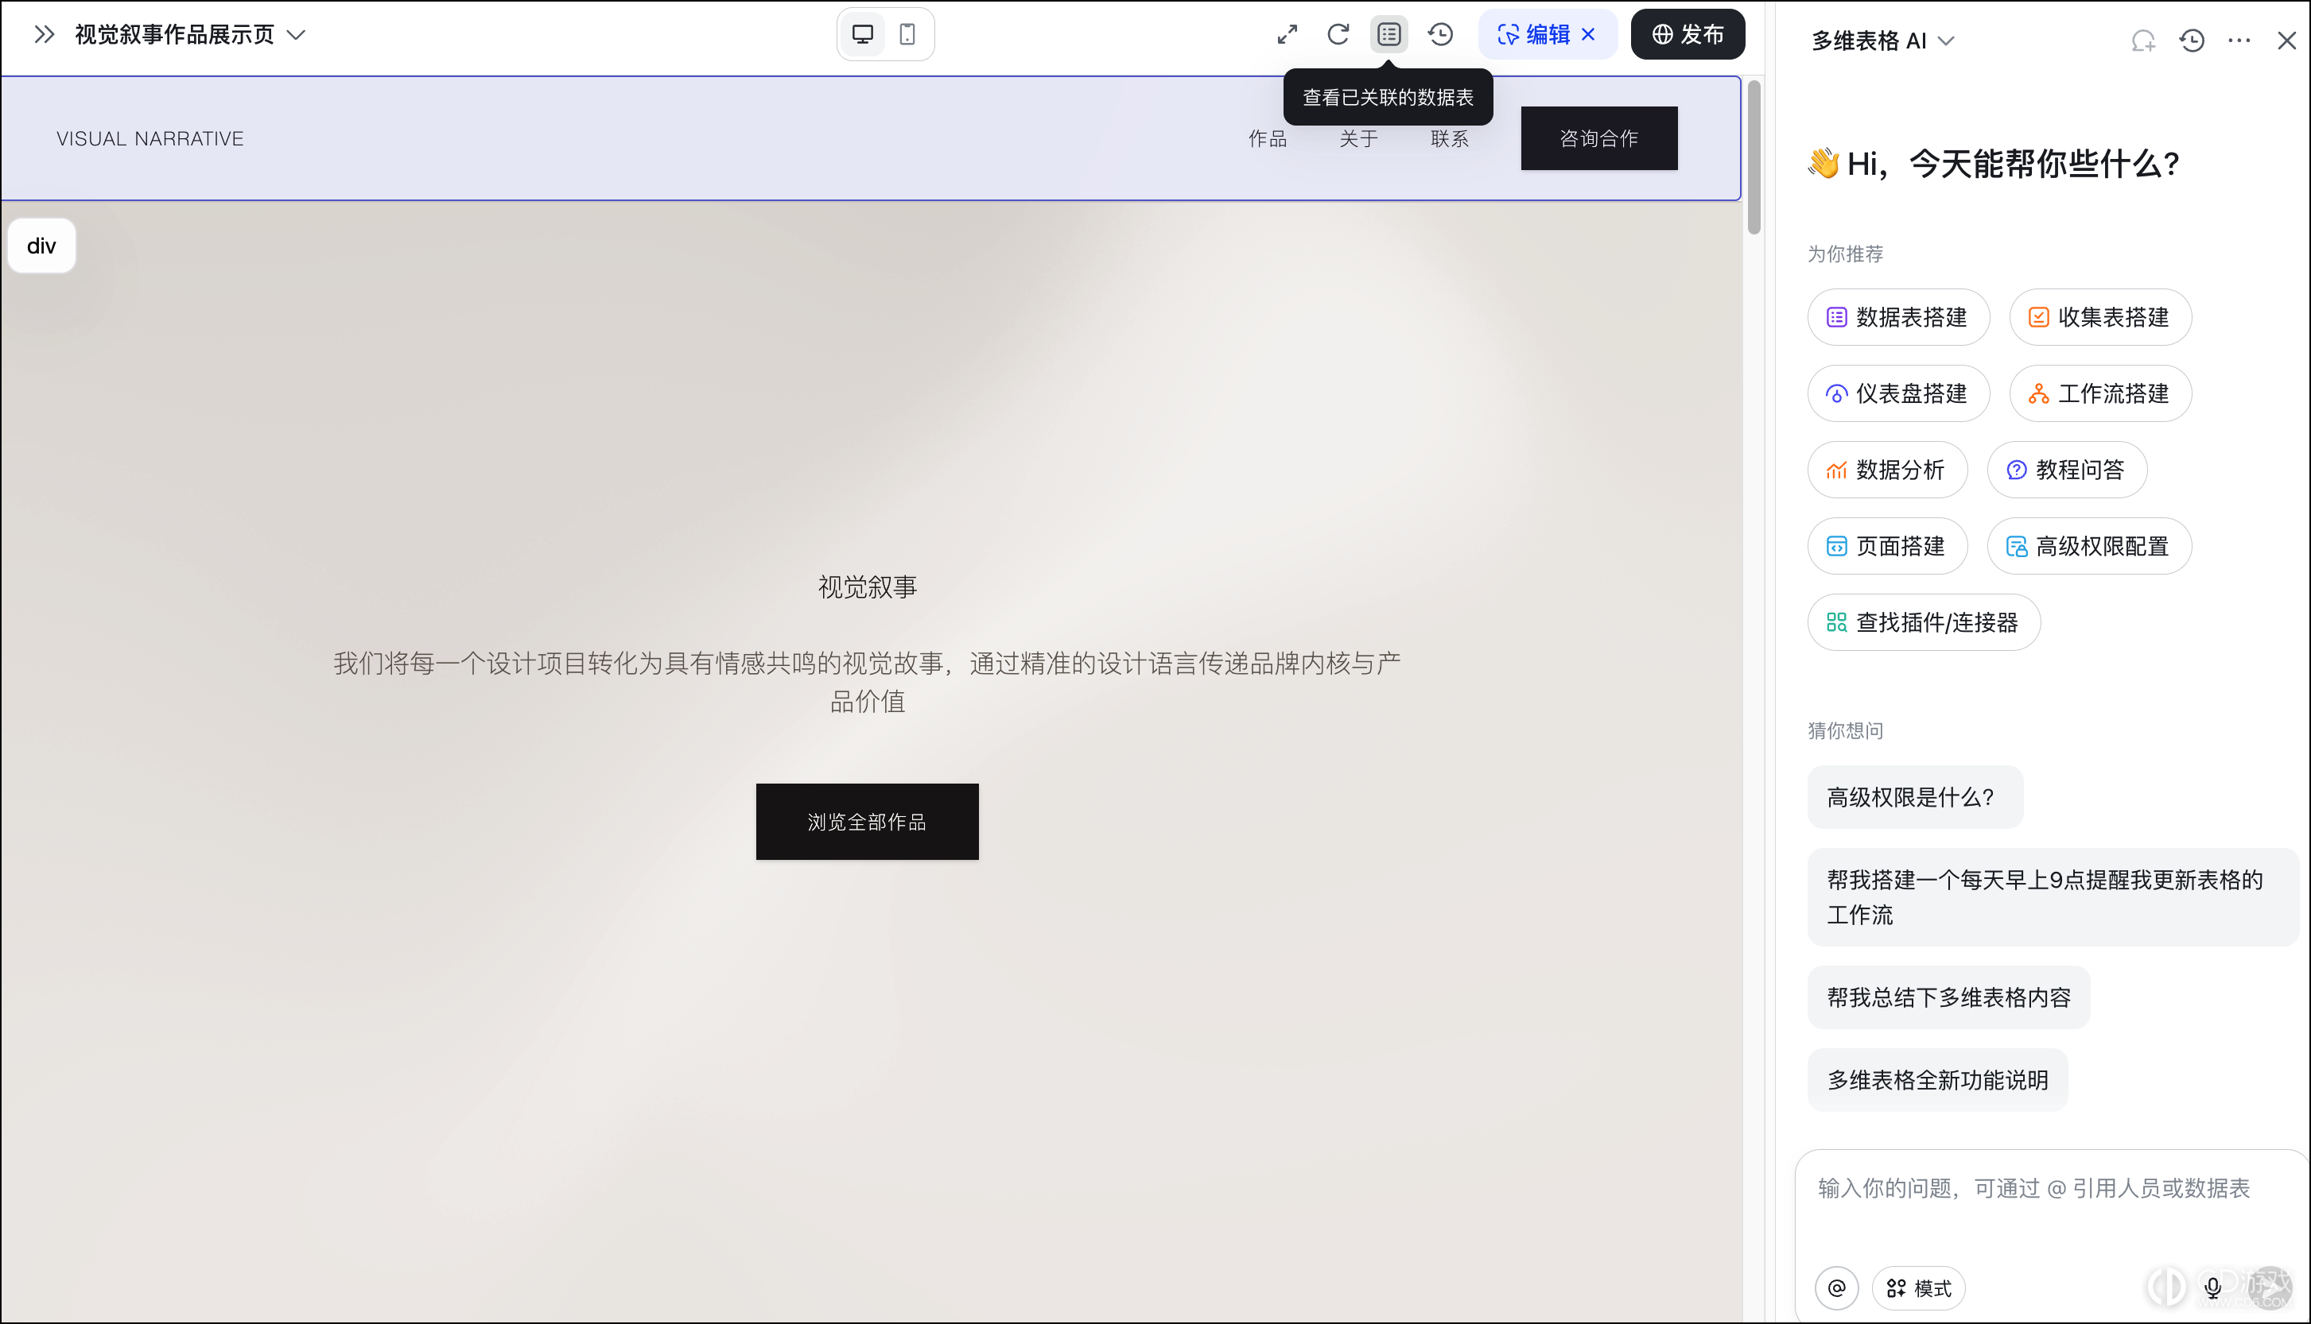Click the preview vertical scrollbar

pos(1754,157)
